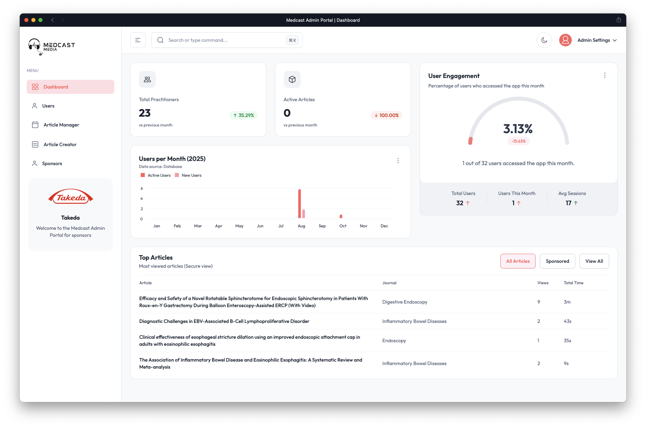Screen dimensions: 646x428
Task: Click the Digestive Endoscopy journal cell
Action: click(x=405, y=302)
